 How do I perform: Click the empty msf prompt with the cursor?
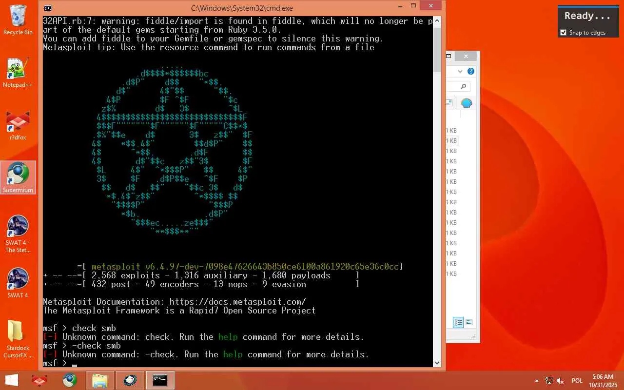pyautogui.click(x=60, y=363)
